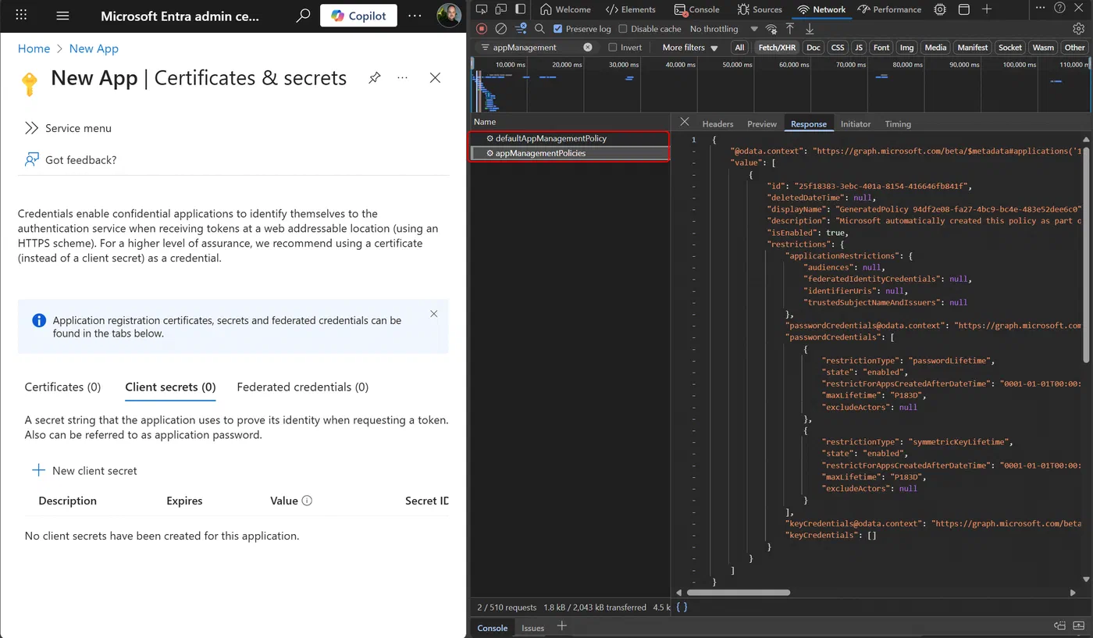Open the hamburger navigation menu
The width and height of the screenshot is (1093, 638).
point(63,16)
